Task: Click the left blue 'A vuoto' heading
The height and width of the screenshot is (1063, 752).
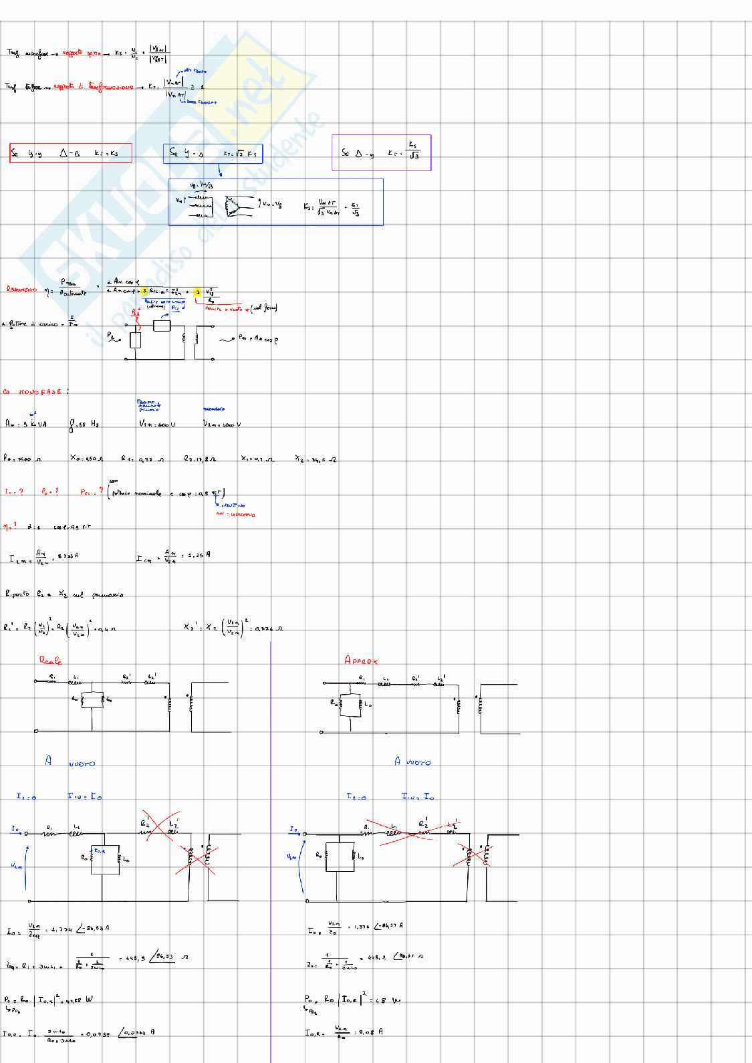Action: [x=70, y=761]
